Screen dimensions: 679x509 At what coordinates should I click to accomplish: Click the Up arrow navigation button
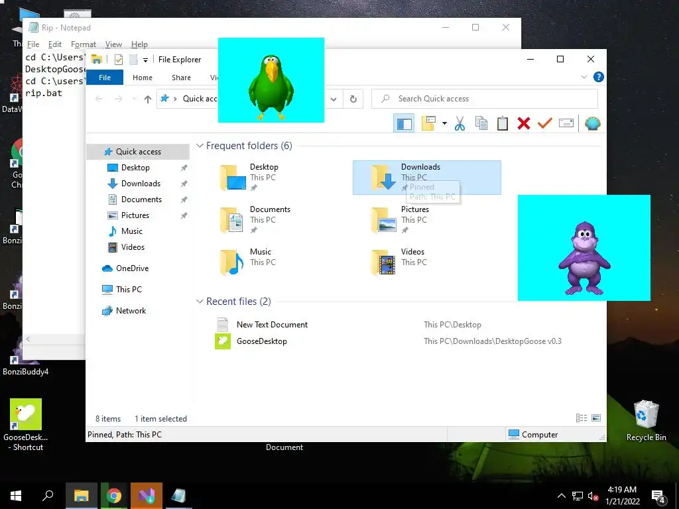tap(148, 99)
